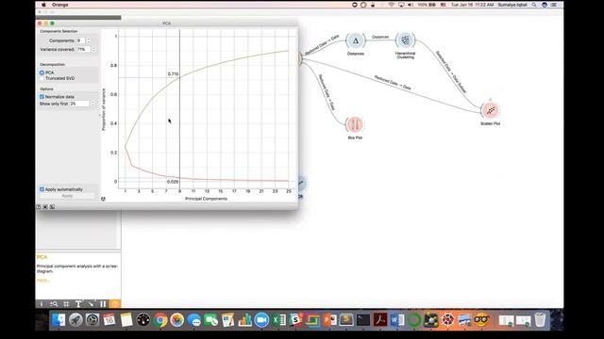The height and width of the screenshot is (339, 604).
Task: Click the Variance covered value field
Action: point(83,49)
